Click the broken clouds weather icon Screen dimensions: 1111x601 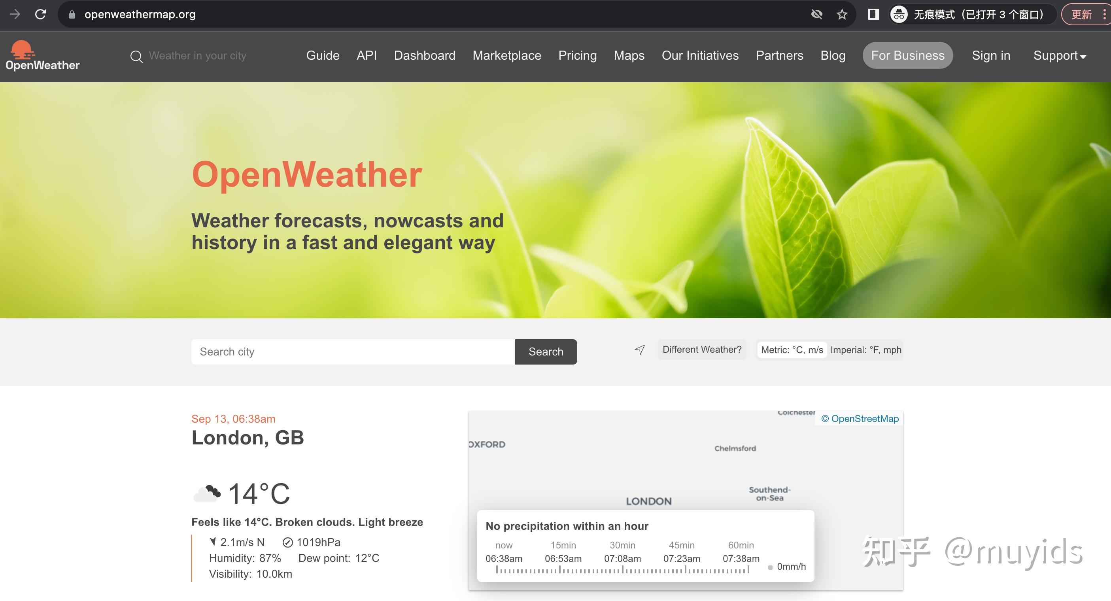(208, 492)
